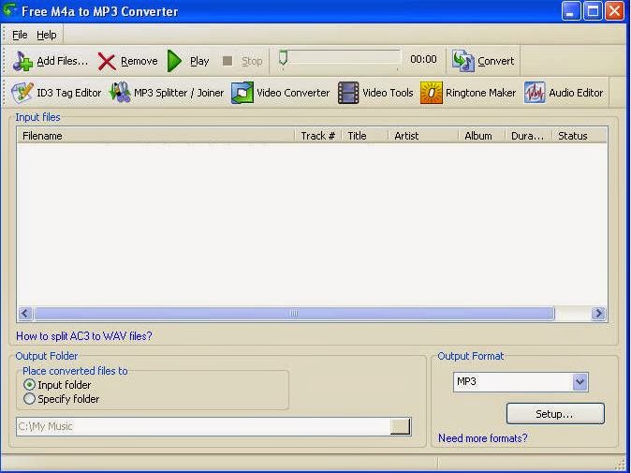
Task: Click the Setup... button
Action: (x=555, y=414)
